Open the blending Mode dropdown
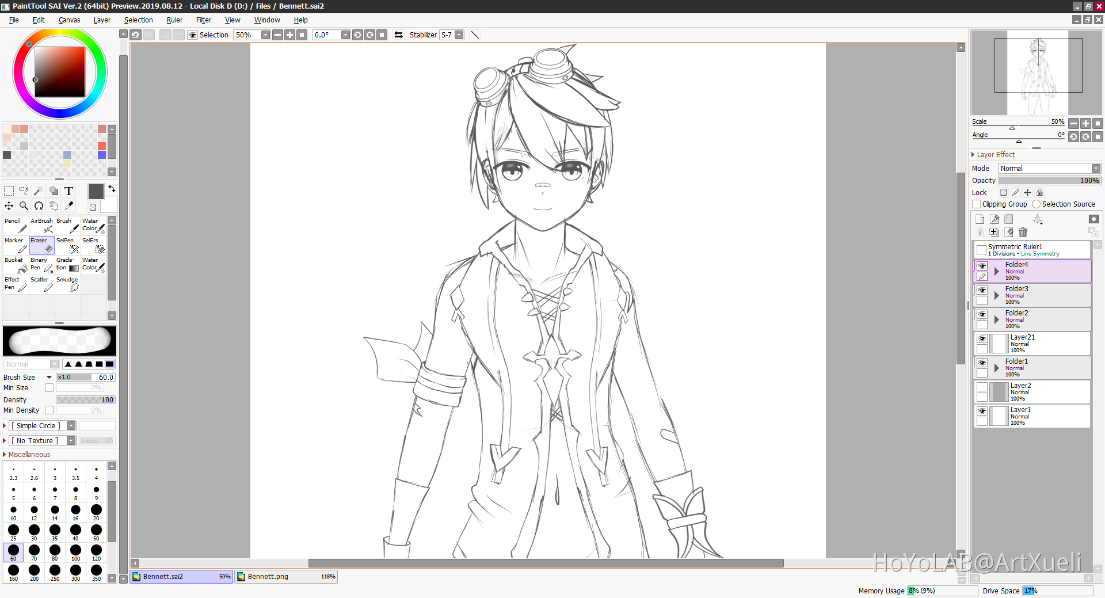Image resolution: width=1105 pixels, height=598 pixels. tap(1049, 169)
